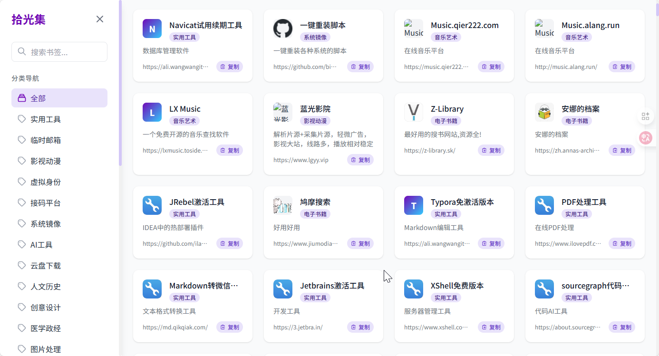This screenshot has width=659, height=356.
Task: Click the Navicat试用续期工具 purple N icon
Action: pos(152,29)
